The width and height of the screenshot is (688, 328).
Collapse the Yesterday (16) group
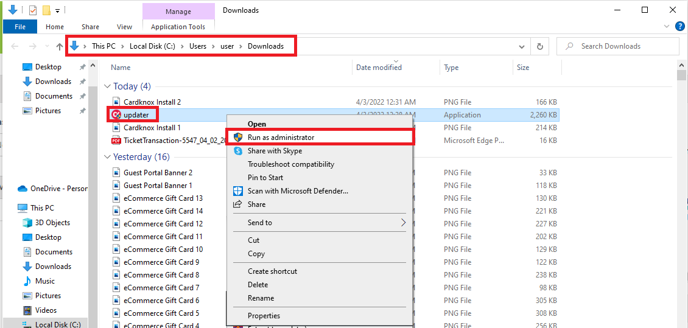click(x=108, y=156)
